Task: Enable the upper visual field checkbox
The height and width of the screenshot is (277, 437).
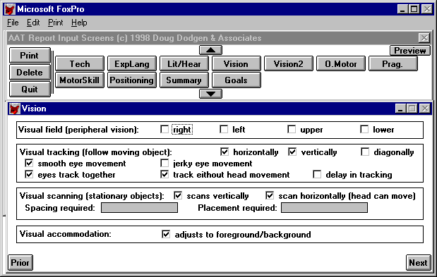Action: click(x=292, y=129)
